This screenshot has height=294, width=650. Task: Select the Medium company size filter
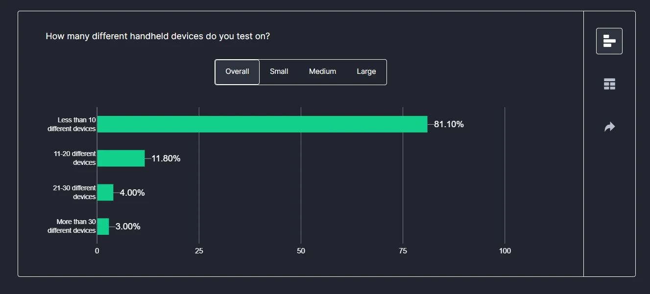[x=322, y=71]
